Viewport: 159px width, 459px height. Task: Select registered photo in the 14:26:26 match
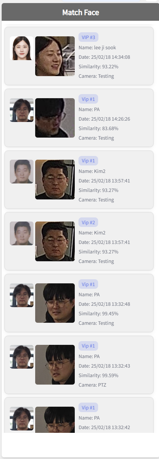coord(22,110)
